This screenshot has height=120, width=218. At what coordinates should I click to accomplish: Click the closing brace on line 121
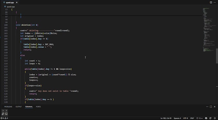[x=25, y=83]
